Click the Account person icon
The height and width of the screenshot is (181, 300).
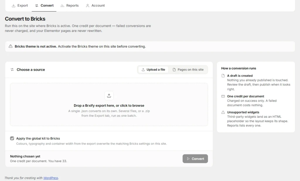tap(87, 6)
